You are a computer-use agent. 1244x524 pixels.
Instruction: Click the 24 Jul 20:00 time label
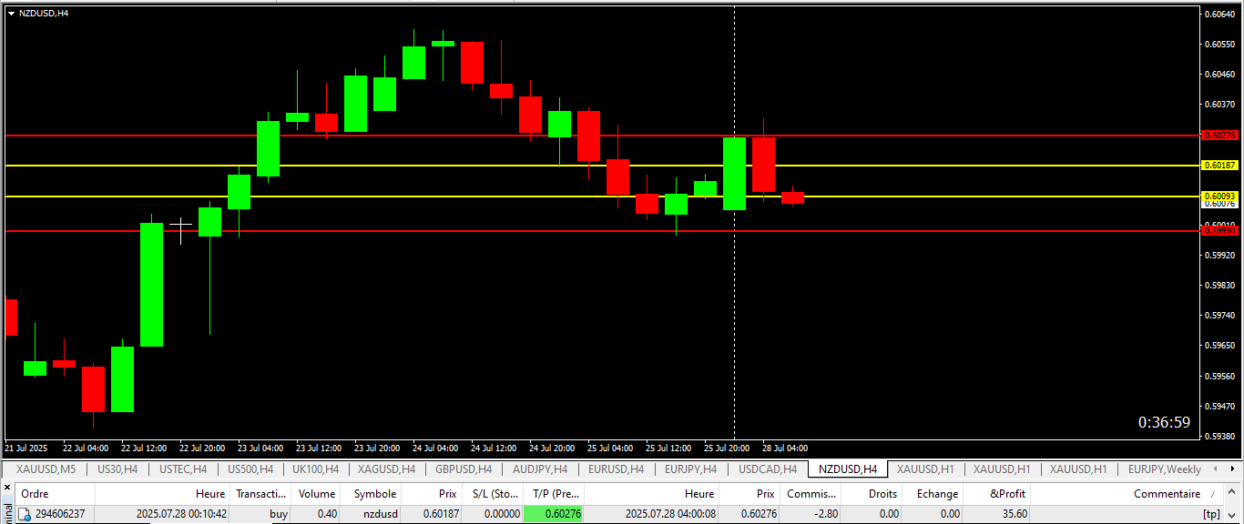coord(551,448)
